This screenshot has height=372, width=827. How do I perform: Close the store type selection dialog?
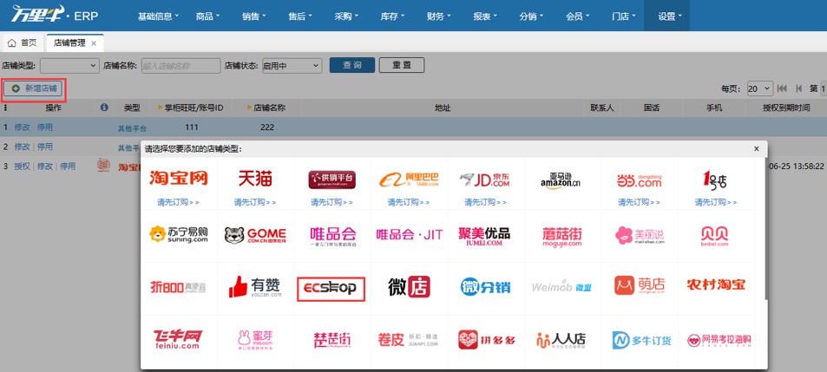click(757, 149)
